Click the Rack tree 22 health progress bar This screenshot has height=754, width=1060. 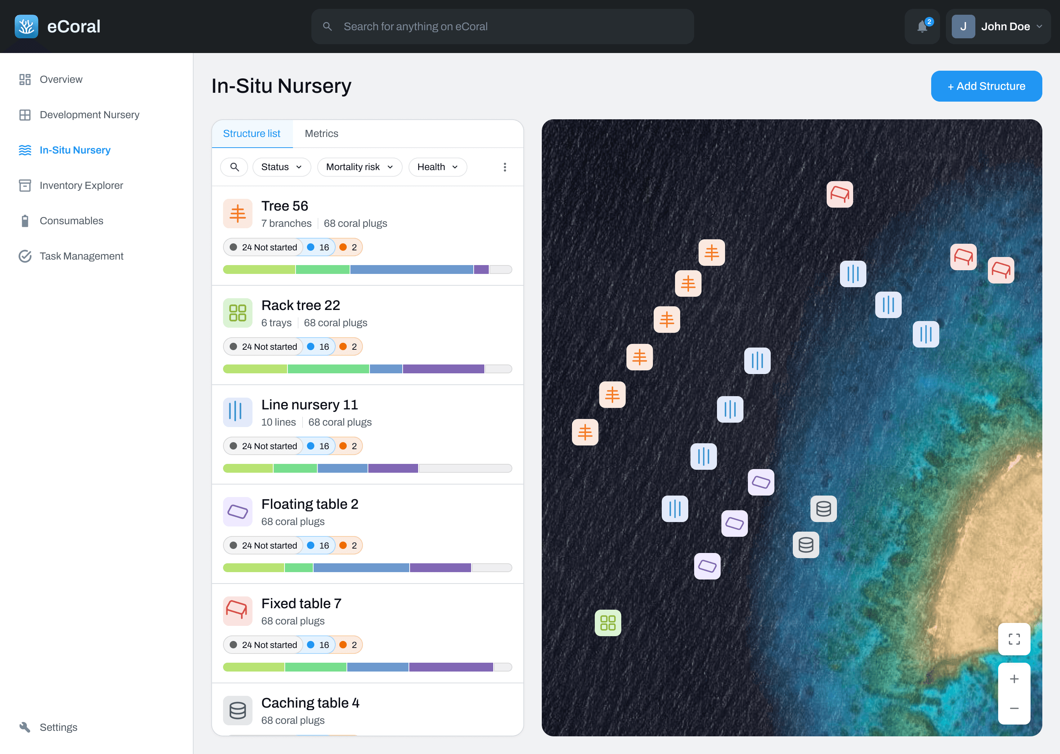[x=367, y=369]
